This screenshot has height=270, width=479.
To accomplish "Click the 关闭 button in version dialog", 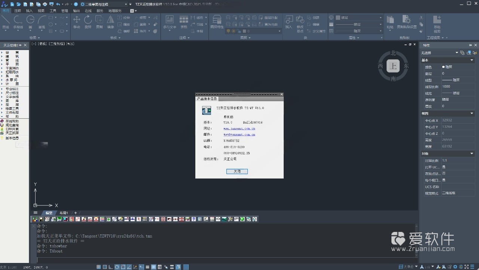I will pyautogui.click(x=237, y=171).
